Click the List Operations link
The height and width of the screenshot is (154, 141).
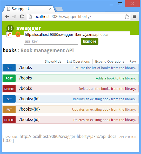point(78,62)
